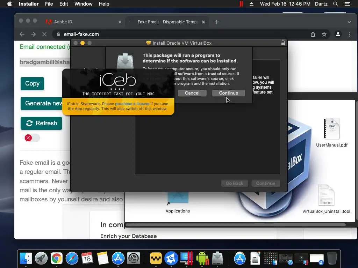Open the Edit menu
This screenshot has height=268, width=358.
click(64, 4)
